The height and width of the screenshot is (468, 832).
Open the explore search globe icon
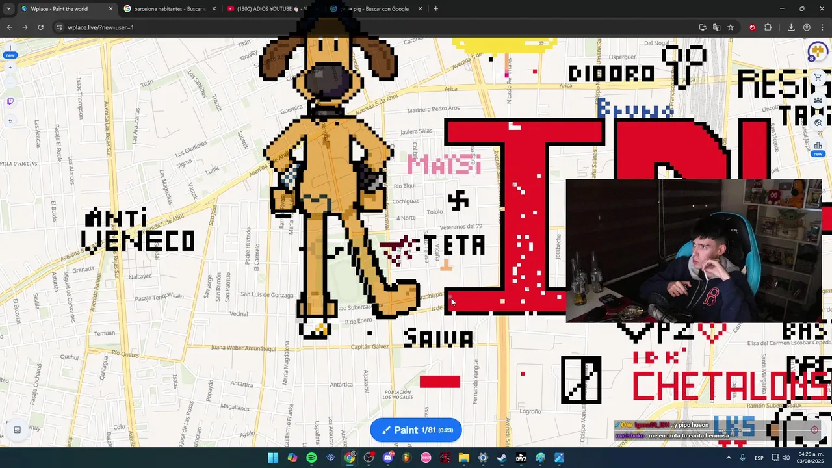point(818,122)
